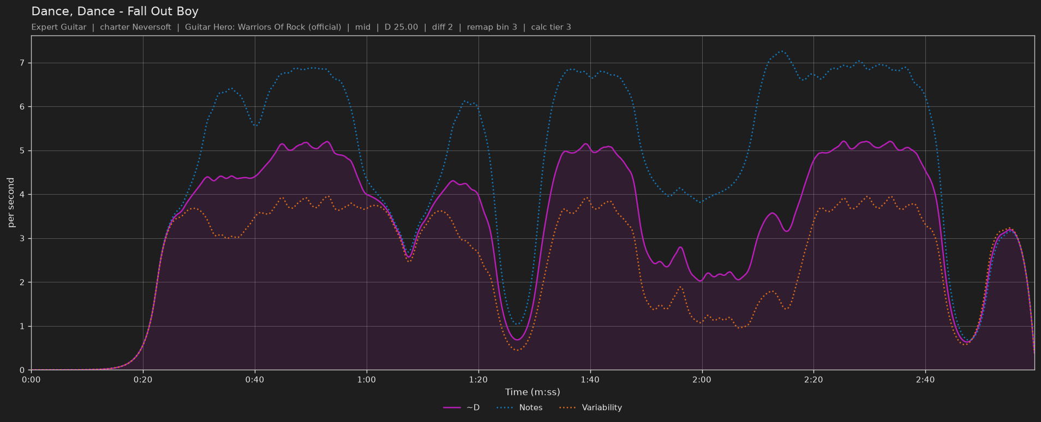Click the "per second" y-axis label
Image resolution: width=1041 pixels, height=422 pixels.
coord(11,203)
